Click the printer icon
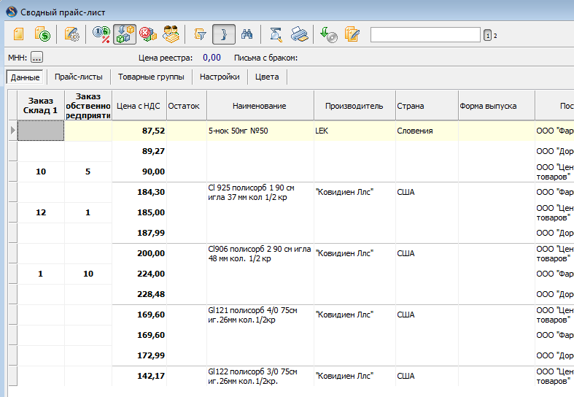 pos(300,34)
